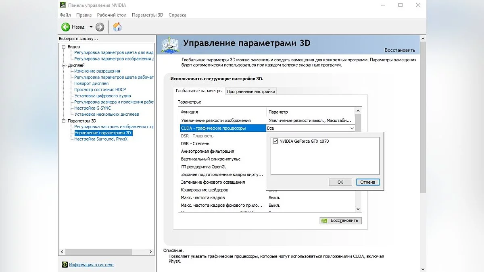Screen dimensions: 484x272
Task: Click the Forward arrow icon in toolbar
Action: pos(100,27)
